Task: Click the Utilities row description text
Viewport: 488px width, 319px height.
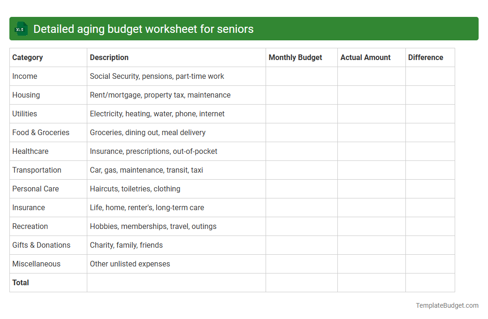Action: pyautogui.click(x=157, y=114)
